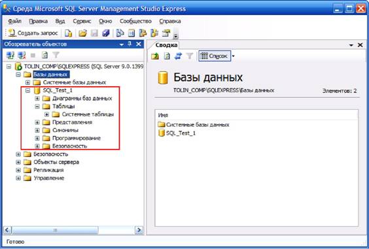369x249 pixels.
Task: Click the Database Engine query icon after Создать запрос
Action: (68, 33)
